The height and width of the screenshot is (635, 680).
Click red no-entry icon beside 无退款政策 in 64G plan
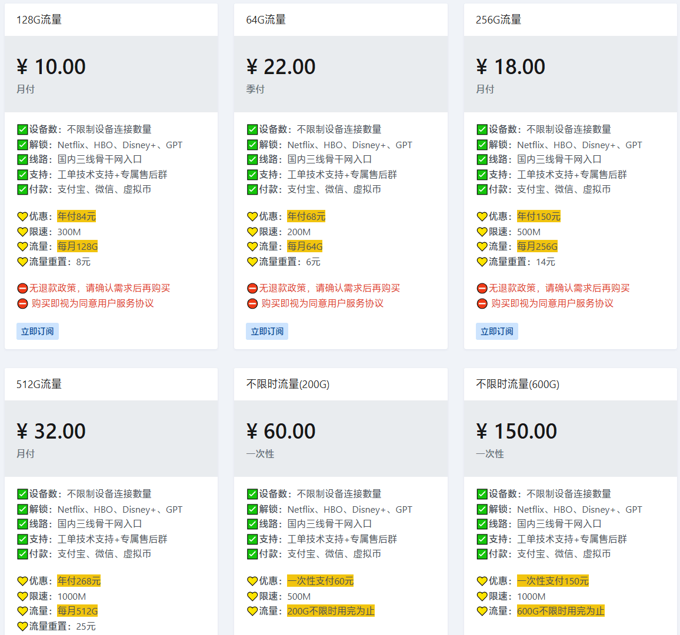252,289
